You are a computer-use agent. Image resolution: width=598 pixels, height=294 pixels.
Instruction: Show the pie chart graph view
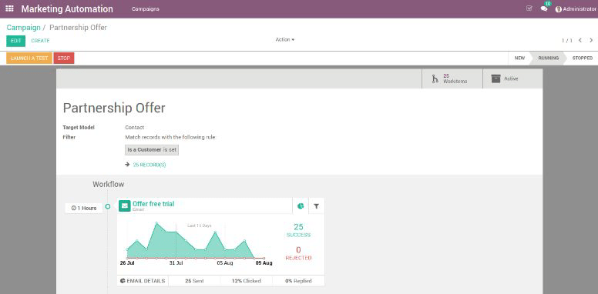[x=301, y=206]
